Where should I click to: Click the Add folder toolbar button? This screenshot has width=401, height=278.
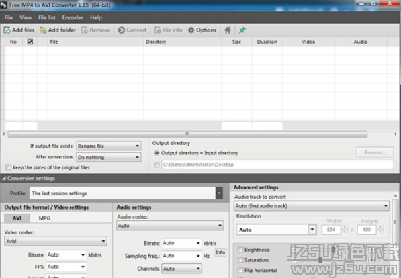[58, 30]
